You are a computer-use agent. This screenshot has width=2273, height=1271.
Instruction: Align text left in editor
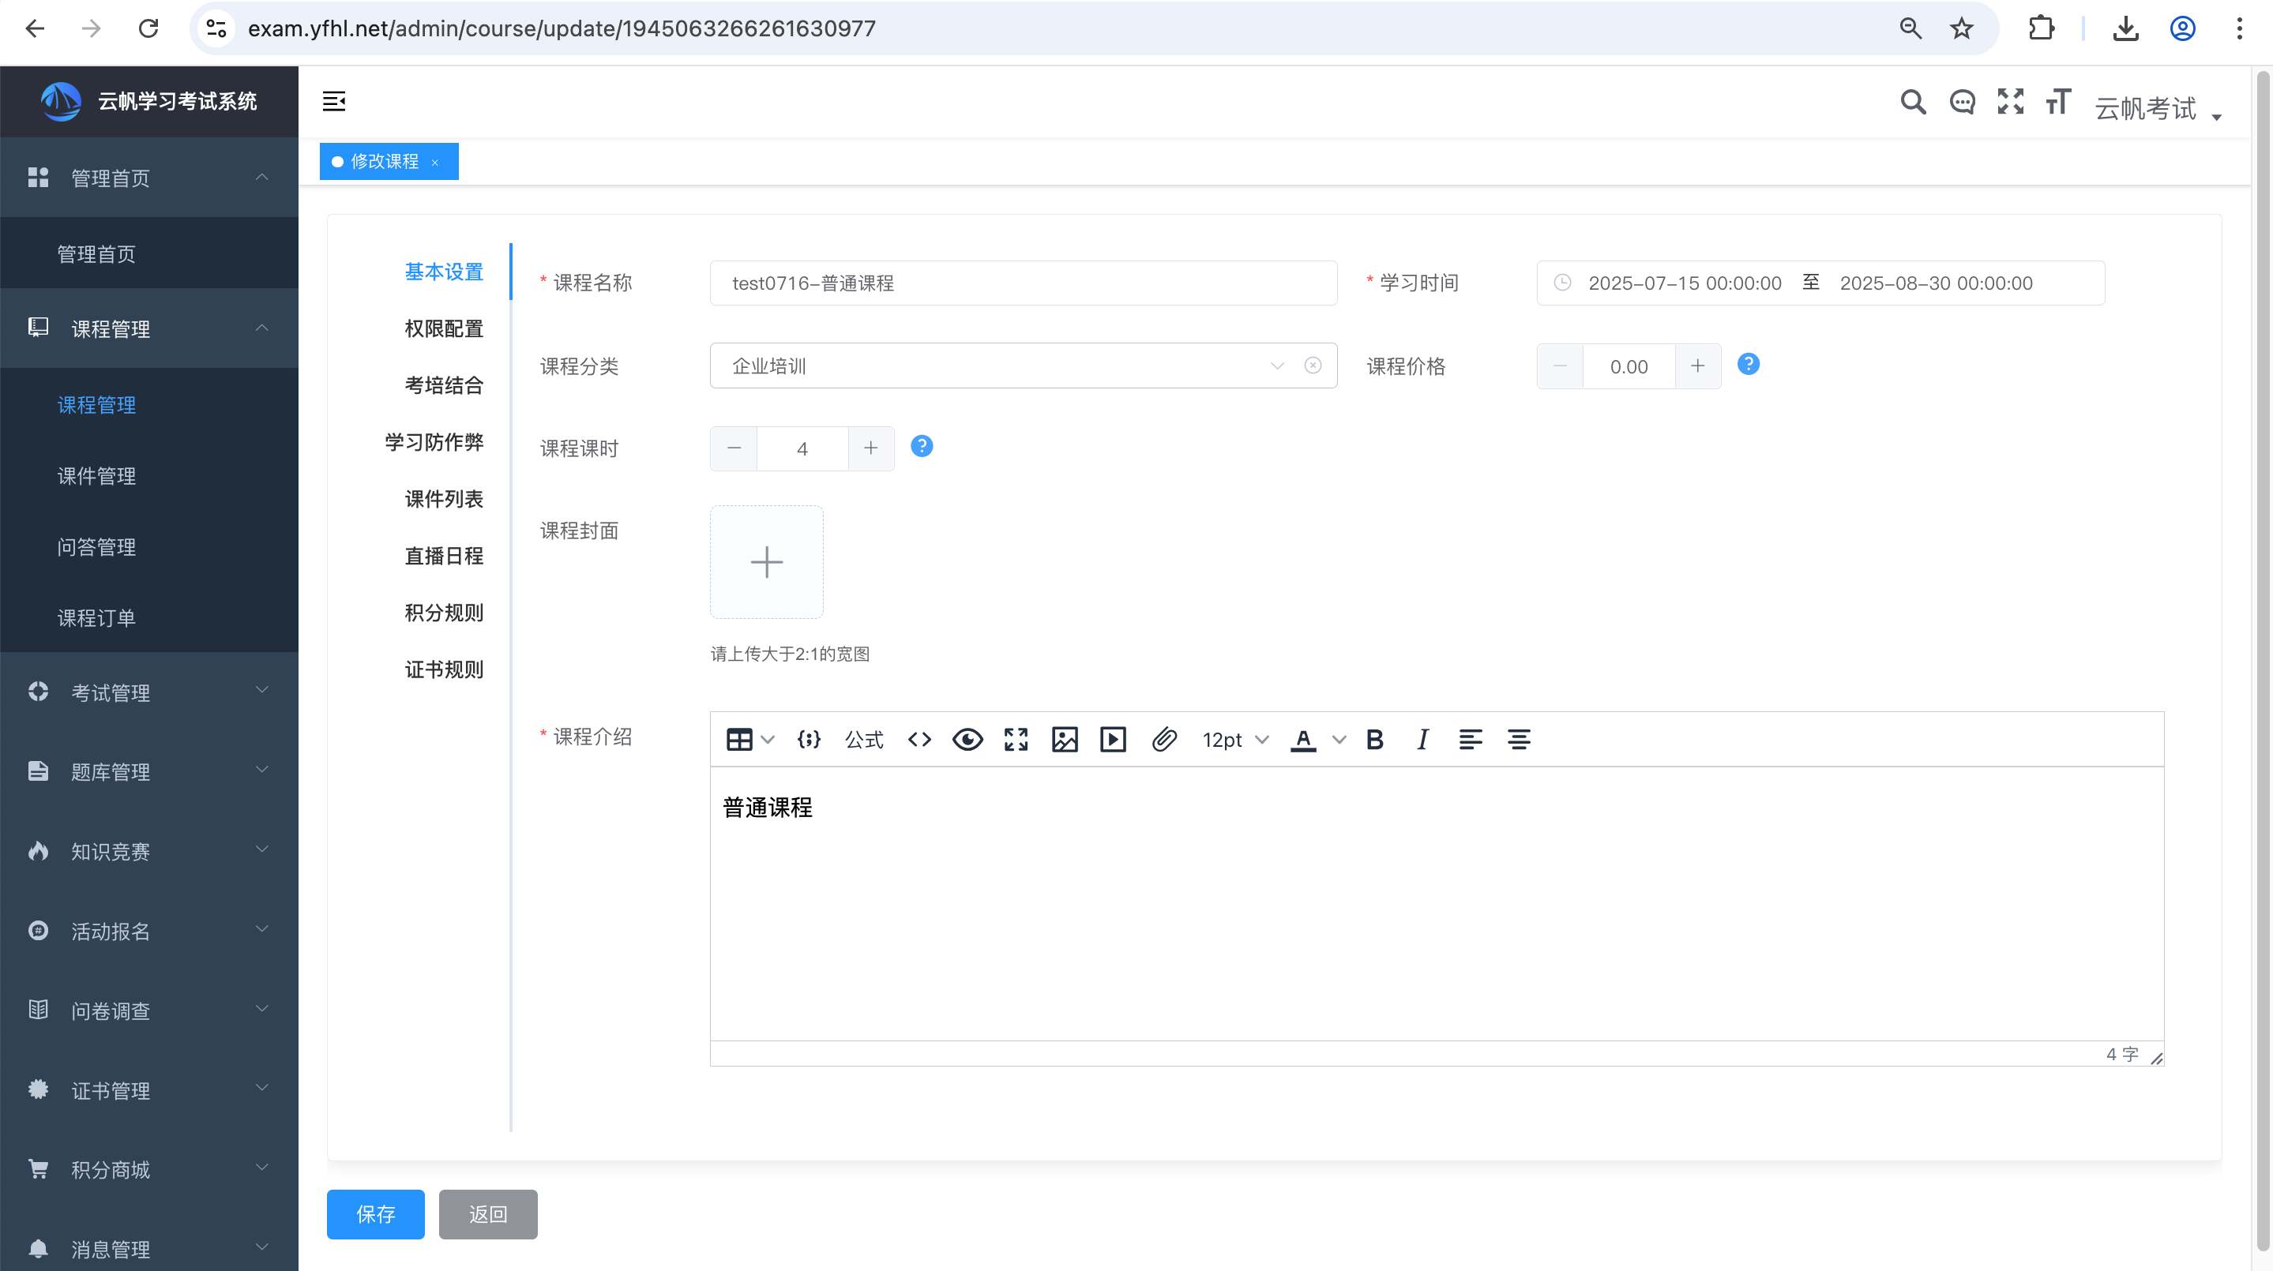(x=1470, y=739)
